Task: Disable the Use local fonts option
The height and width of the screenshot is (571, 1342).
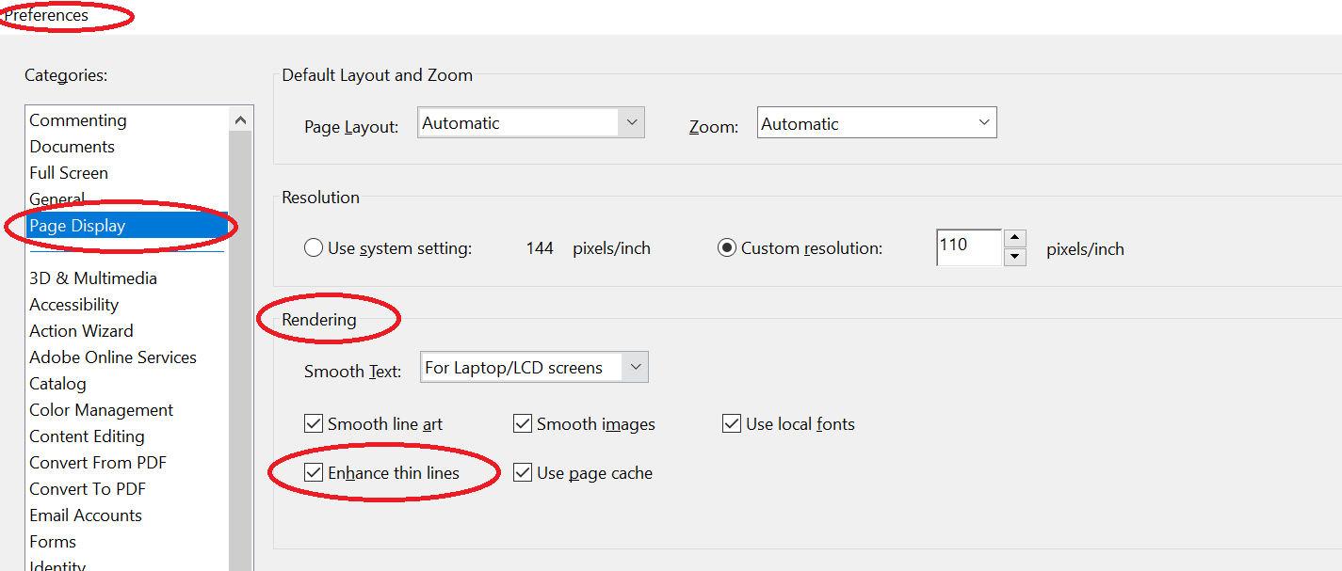Action: (732, 424)
